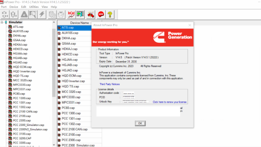Select the Simulator root node

[15, 22]
